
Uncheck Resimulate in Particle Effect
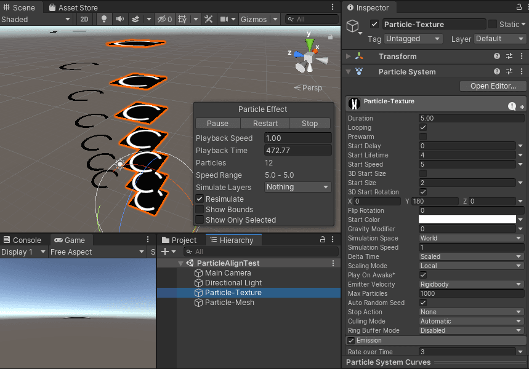tap(200, 199)
